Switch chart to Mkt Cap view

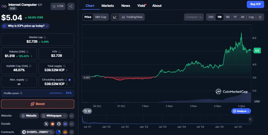101,17
